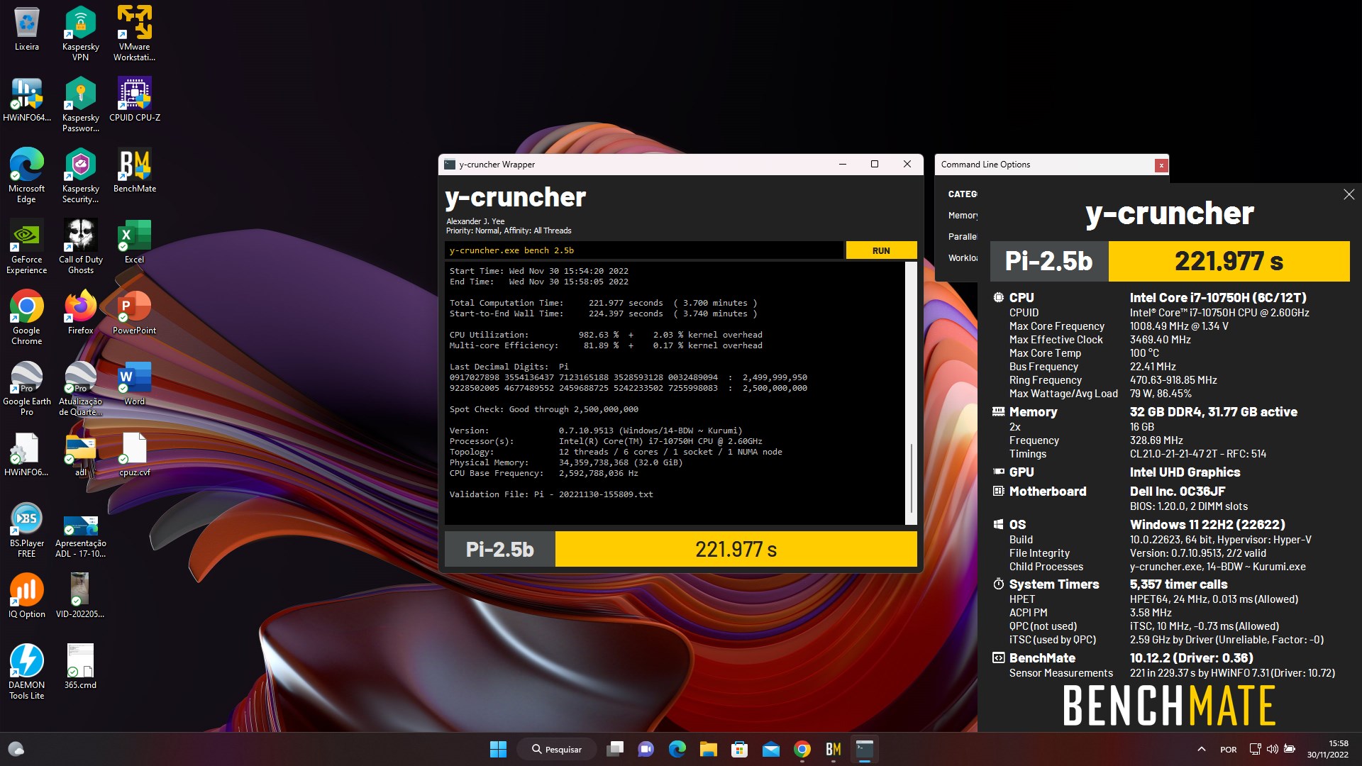1362x766 pixels.
Task: Launch DAEMON Tools Lite shortcut
Action: point(26,672)
